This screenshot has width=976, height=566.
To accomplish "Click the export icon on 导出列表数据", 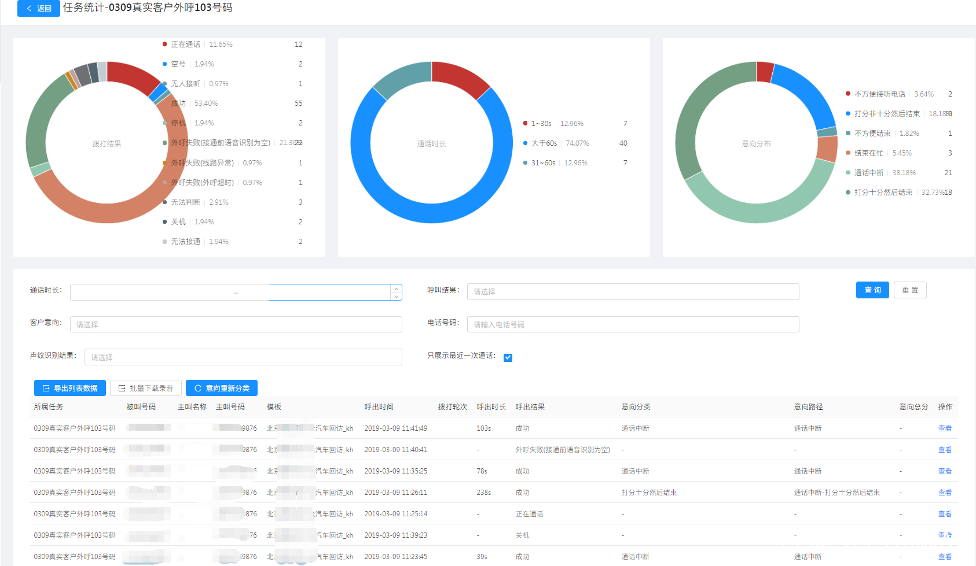I will (46, 389).
